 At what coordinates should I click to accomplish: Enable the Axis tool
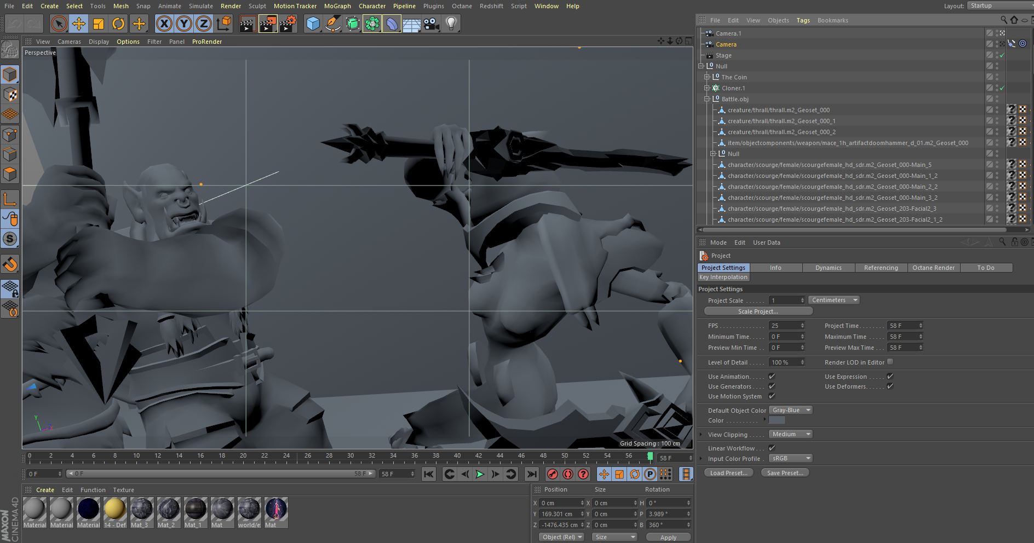(10, 199)
